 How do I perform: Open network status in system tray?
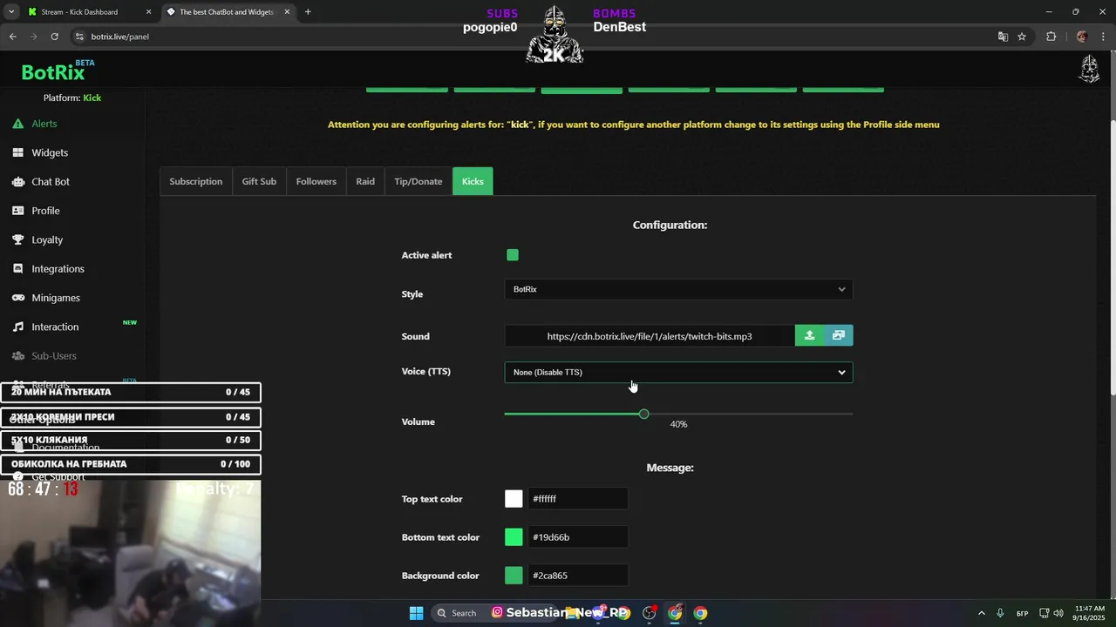point(1045,613)
